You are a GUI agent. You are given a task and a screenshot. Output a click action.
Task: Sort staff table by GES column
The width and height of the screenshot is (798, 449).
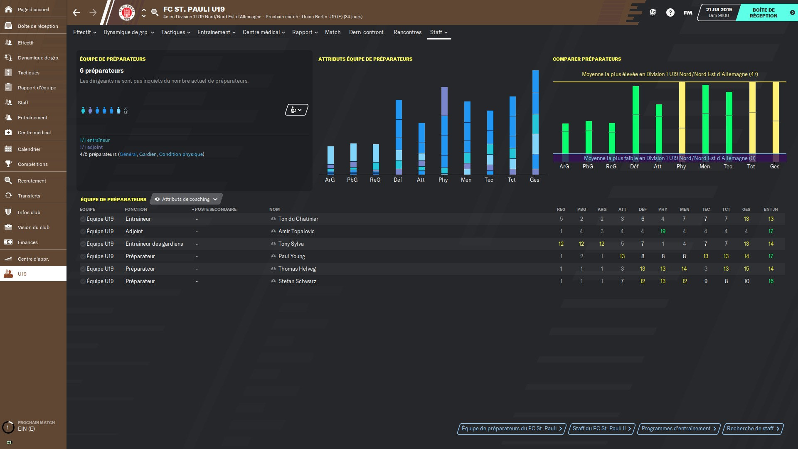pos(746,210)
